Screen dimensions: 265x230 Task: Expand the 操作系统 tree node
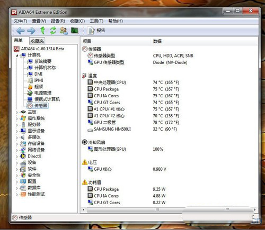(x=17, y=118)
